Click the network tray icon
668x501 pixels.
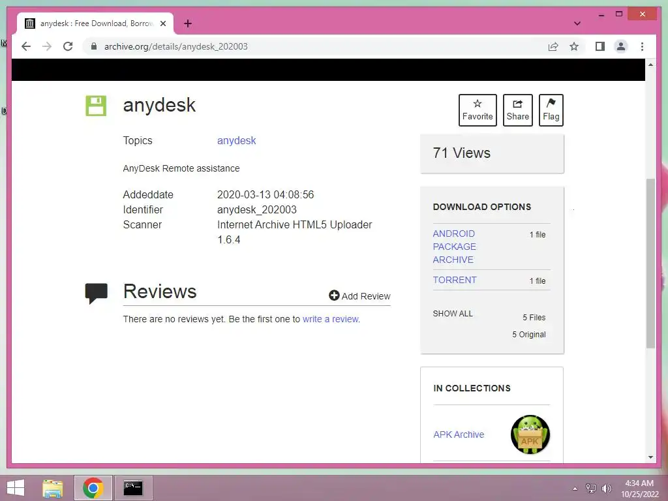tap(591, 488)
